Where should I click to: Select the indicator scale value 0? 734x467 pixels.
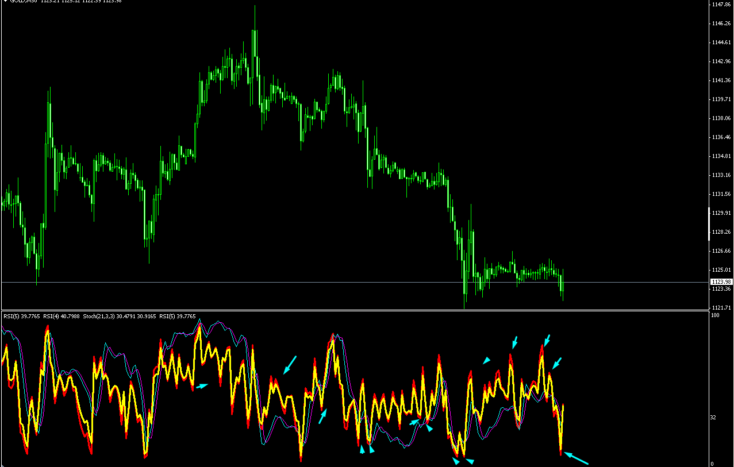[x=713, y=464]
